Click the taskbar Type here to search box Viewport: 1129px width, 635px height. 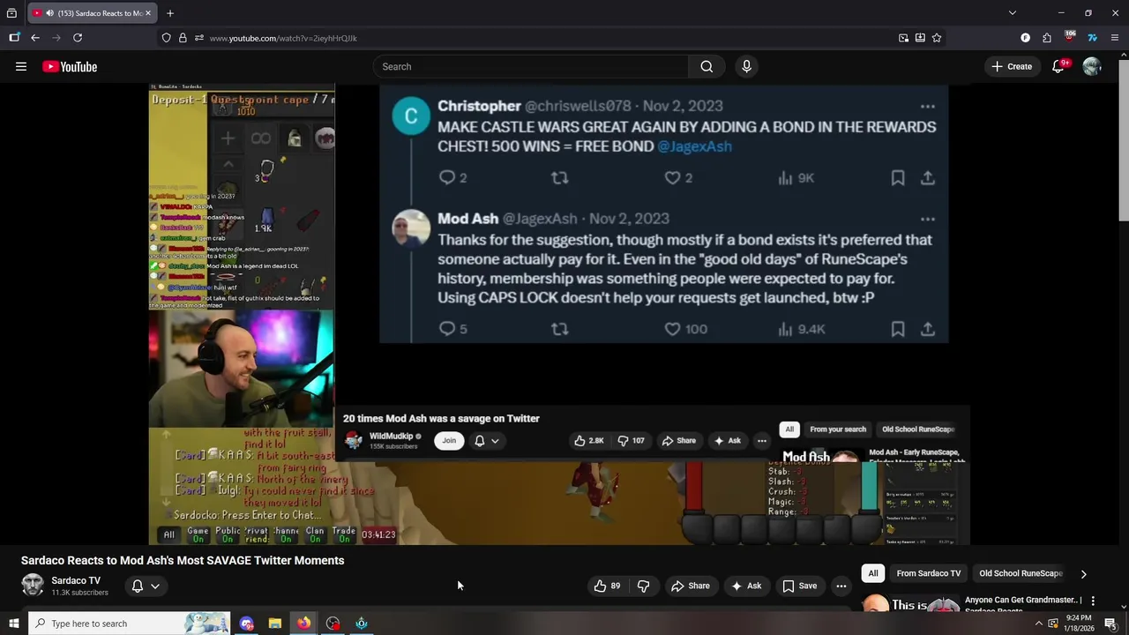[129, 624]
